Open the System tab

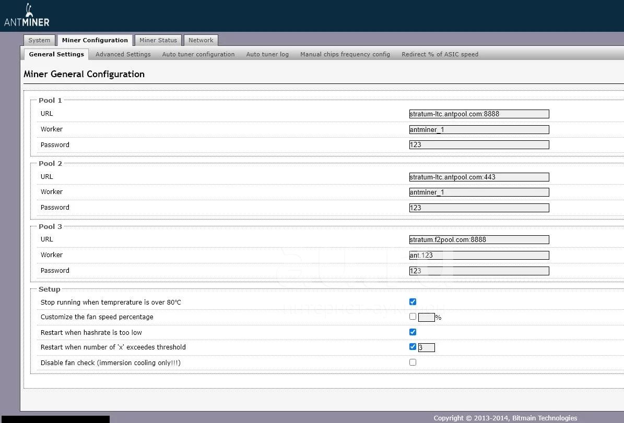pos(39,40)
